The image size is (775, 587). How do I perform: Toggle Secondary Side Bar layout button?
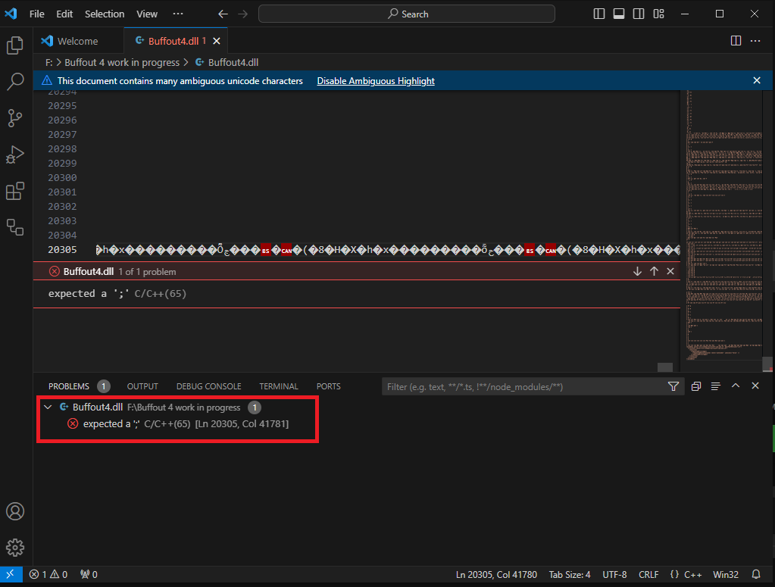(x=639, y=14)
